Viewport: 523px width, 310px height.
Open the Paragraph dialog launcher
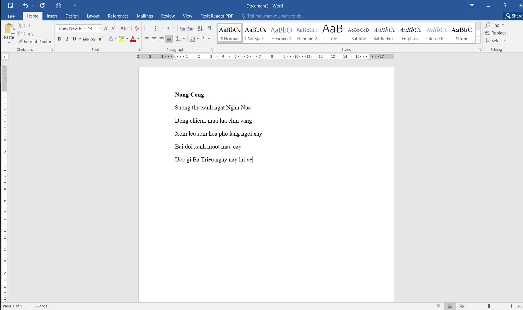(212, 50)
